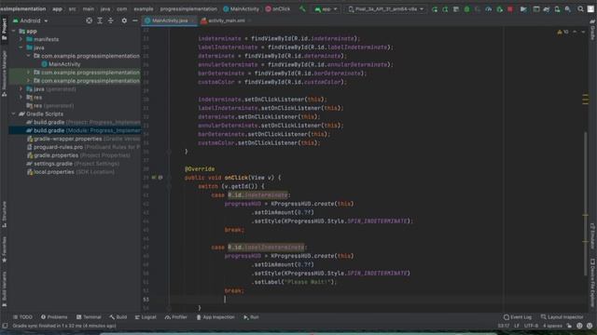Click Apply Changes and Restart Activity icon

click(x=445, y=9)
